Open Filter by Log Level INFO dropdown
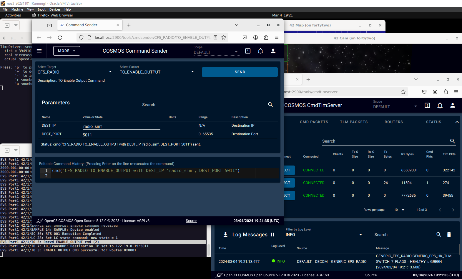Screen dimensions: 462x279 tap(324, 235)
